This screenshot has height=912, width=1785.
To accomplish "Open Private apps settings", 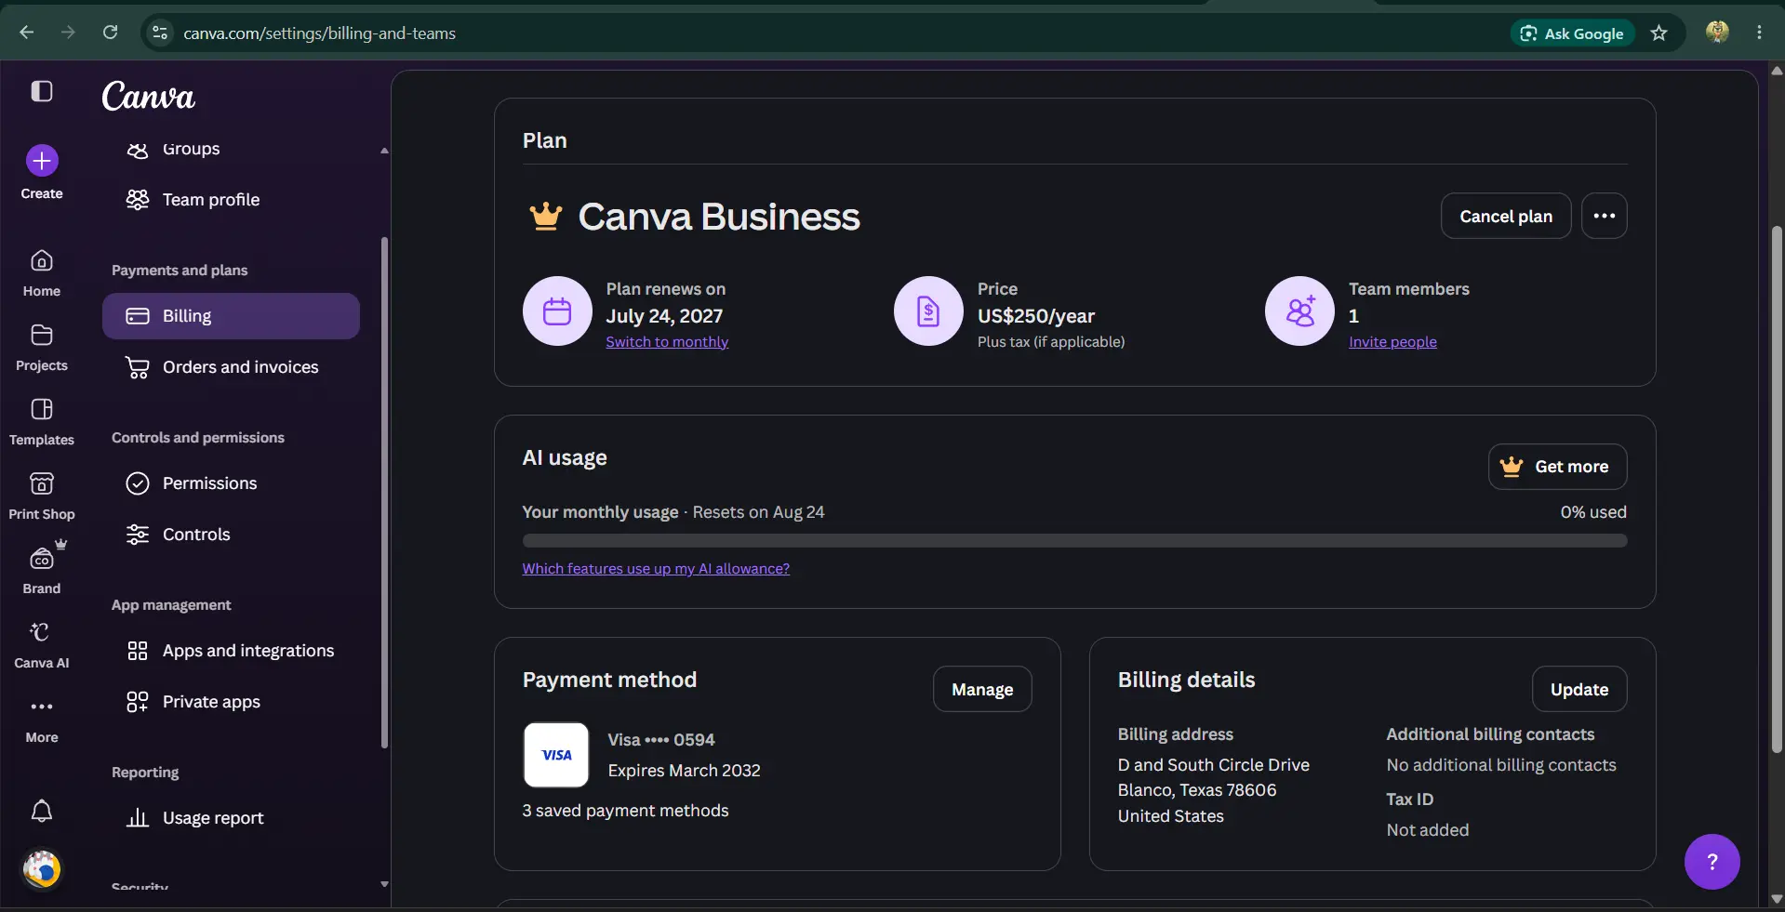I will 231,702.
